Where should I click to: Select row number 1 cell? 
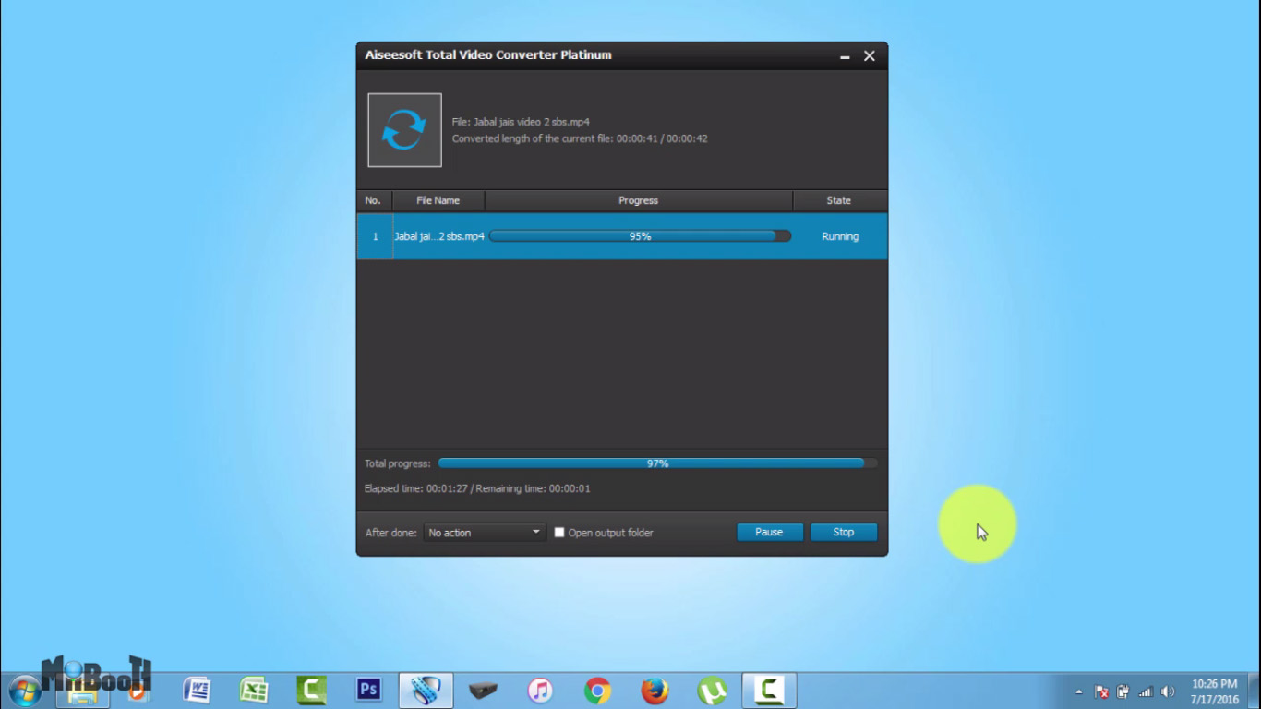tap(375, 236)
